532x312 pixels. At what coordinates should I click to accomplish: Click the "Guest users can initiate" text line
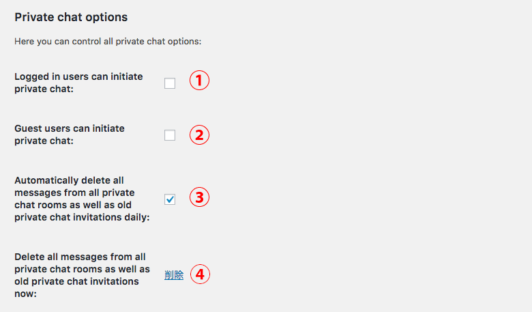click(70, 128)
